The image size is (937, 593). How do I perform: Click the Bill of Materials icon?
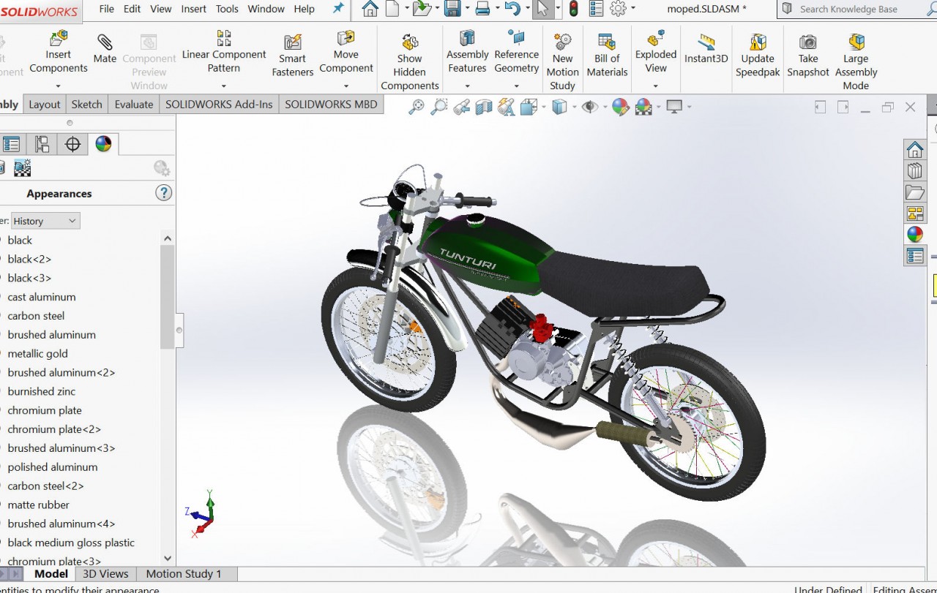[606, 42]
